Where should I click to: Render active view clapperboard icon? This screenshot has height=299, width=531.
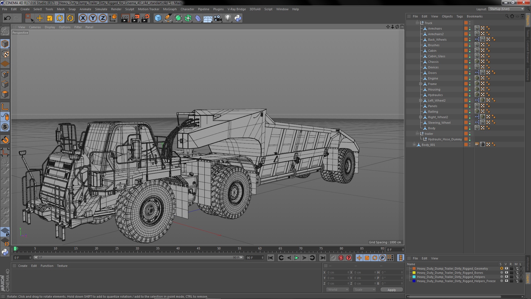point(125,18)
